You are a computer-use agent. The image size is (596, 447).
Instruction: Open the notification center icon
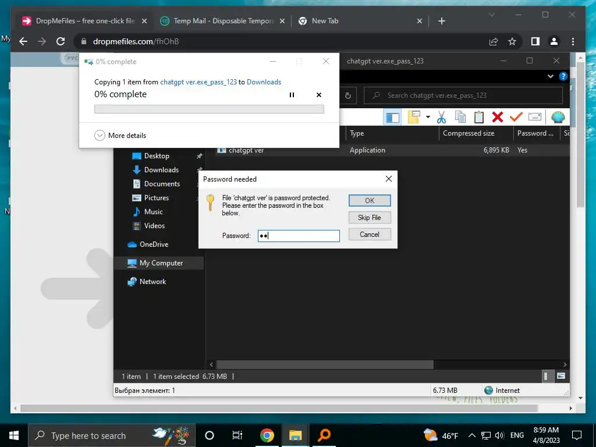click(x=577, y=435)
